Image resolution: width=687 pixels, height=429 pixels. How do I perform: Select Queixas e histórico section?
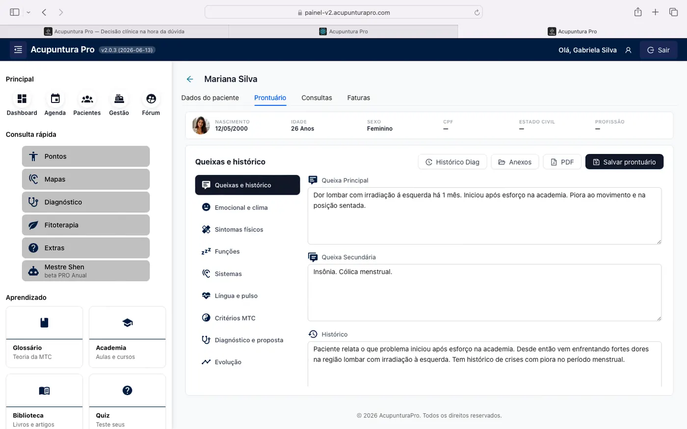coord(247,185)
